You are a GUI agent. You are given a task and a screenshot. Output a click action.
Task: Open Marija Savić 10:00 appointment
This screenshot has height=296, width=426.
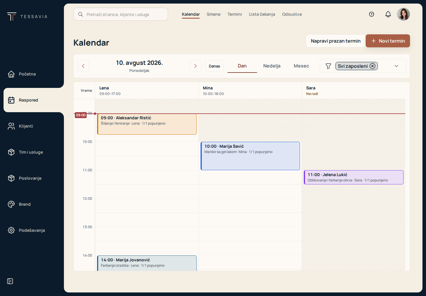click(250, 156)
